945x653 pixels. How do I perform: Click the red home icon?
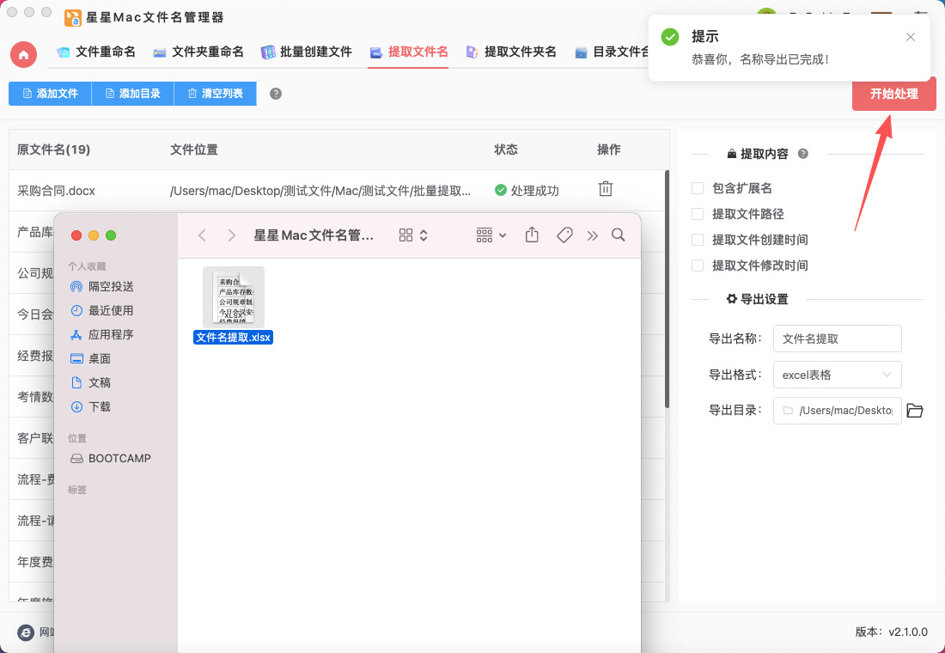pyautogui.click(x=23, y=54)
